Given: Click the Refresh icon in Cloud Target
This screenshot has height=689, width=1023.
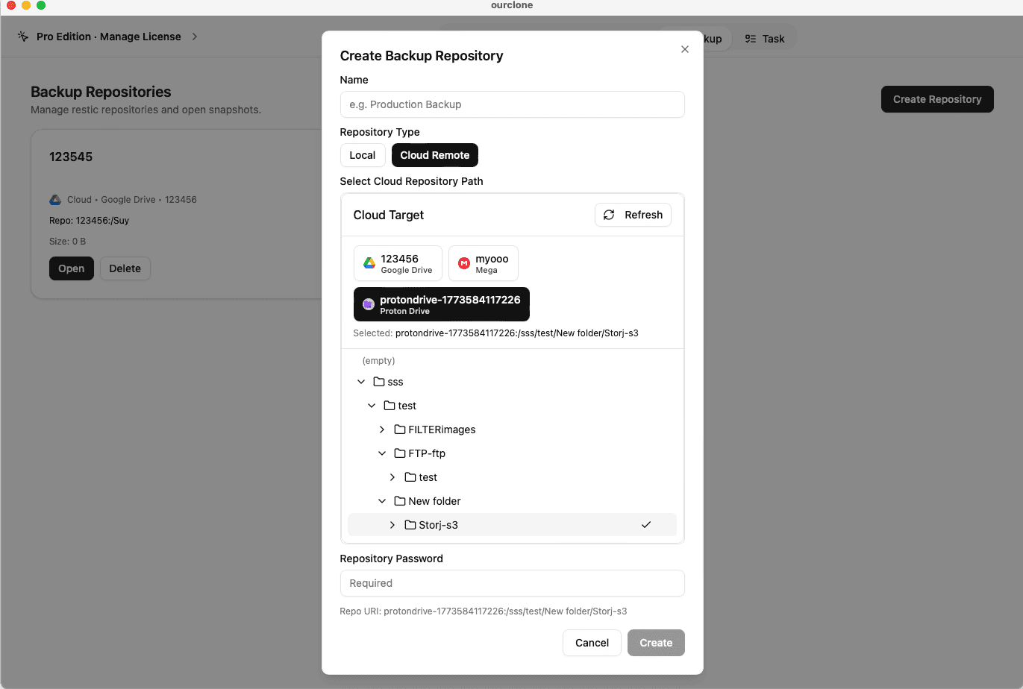Looking at the screenshot, I should coord(609,215).
